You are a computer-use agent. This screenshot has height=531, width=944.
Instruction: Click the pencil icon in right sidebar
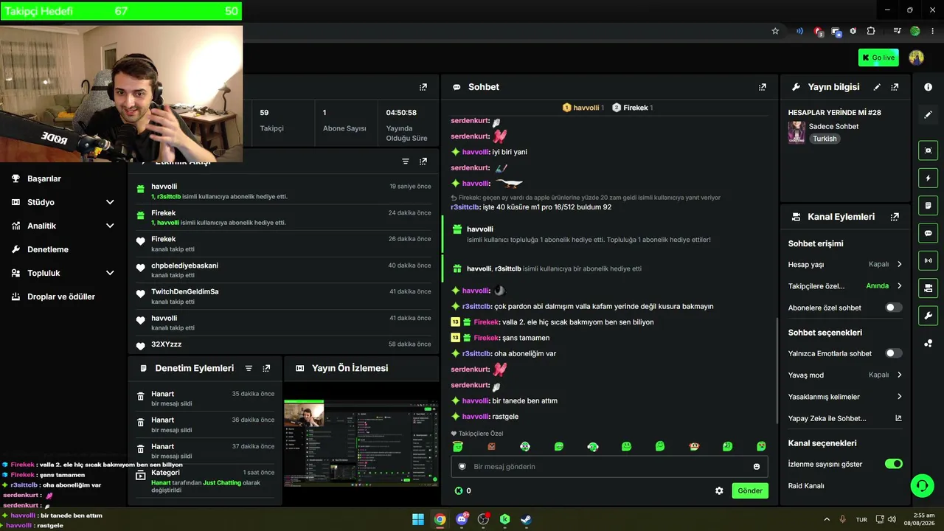(928, 115)
